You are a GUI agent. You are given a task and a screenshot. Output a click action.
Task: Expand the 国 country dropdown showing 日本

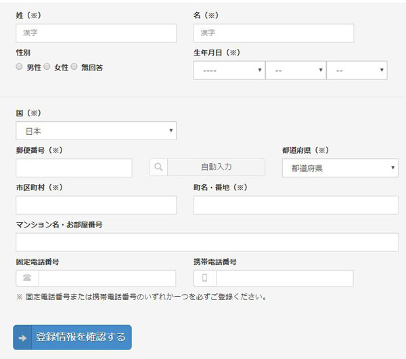click(x=96, y=131)
